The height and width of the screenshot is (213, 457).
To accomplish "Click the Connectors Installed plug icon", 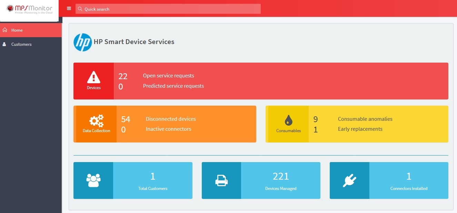I will [x=349, y=180].
